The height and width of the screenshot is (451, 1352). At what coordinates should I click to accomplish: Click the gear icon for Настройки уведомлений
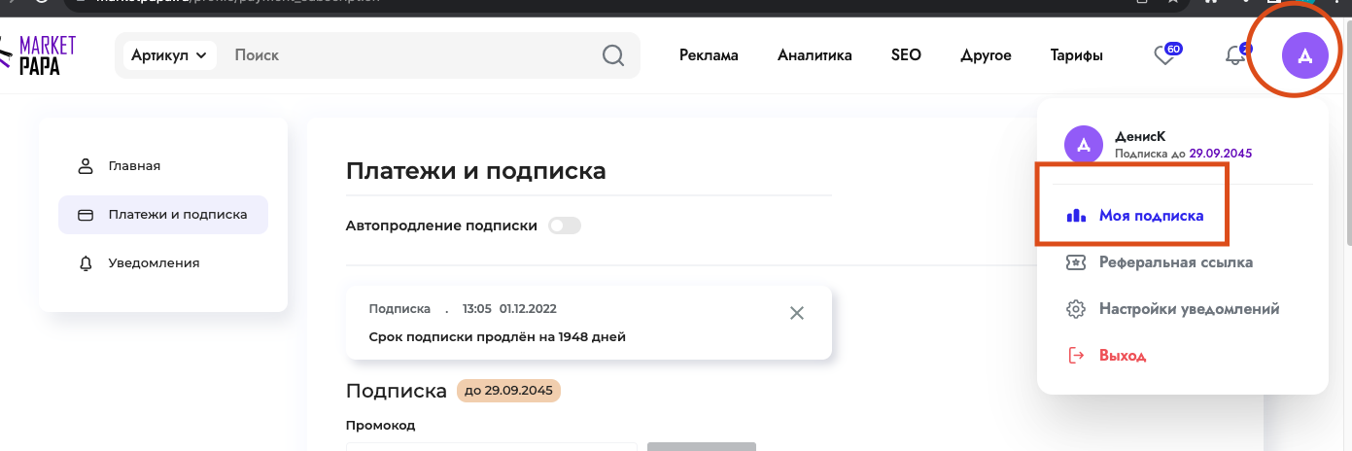coord(1076,309)
